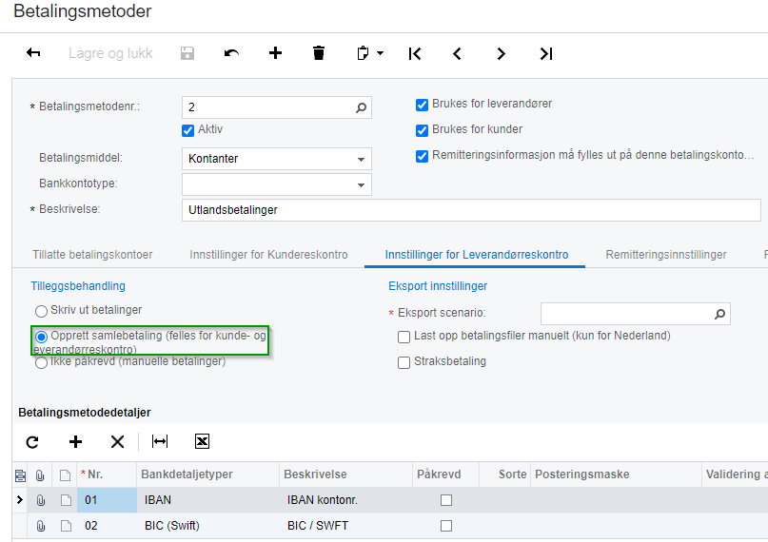Click the IBAN bank detail type cell
Viewport: 768px width, 542px height.
coord(207,500)
